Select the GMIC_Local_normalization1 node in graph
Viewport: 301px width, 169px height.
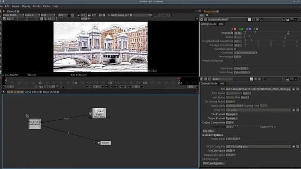(34, 123)
